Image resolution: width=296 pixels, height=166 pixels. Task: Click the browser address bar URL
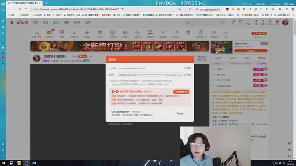79,9
